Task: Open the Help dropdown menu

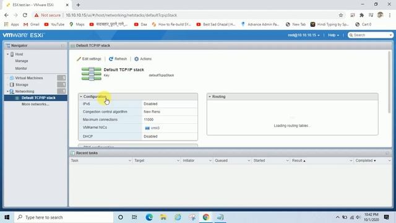Action: click(334, 35)
